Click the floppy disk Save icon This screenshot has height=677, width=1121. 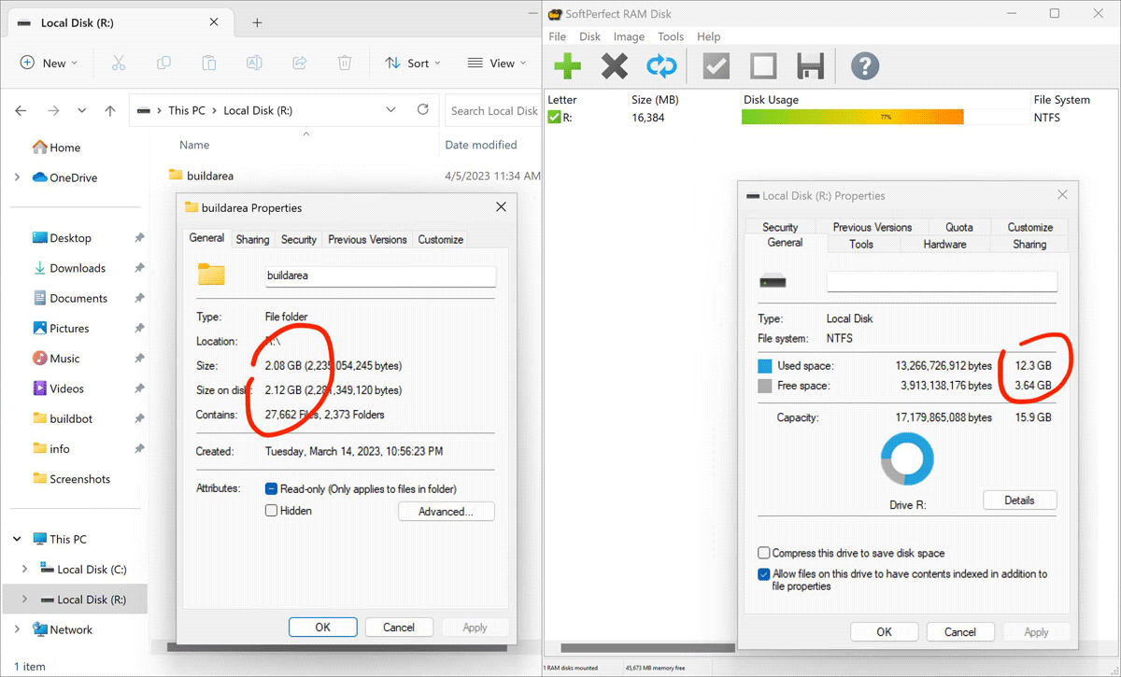pos(810,66)
